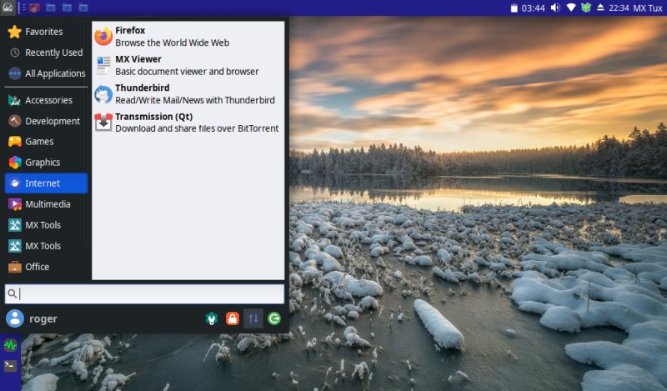Show Recently Used items
667x391 pixels.
pyautogui.click(x=53, y=53)
